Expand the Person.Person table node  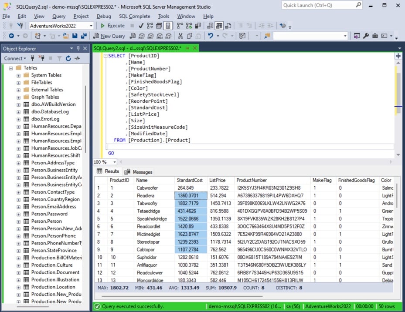tap(19, 221)
